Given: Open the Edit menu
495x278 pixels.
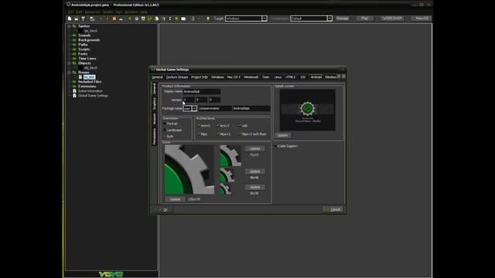Looking at the screenshot, I should 79,12.
